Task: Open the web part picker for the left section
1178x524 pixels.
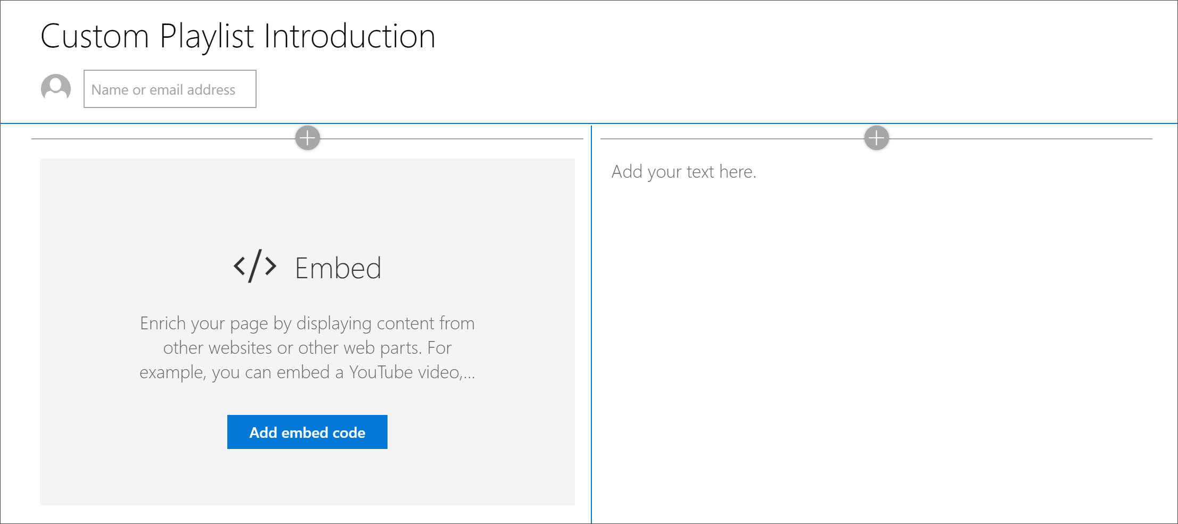Action: 307,138
